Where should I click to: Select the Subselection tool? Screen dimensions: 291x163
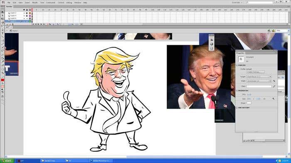pos(2,15)
